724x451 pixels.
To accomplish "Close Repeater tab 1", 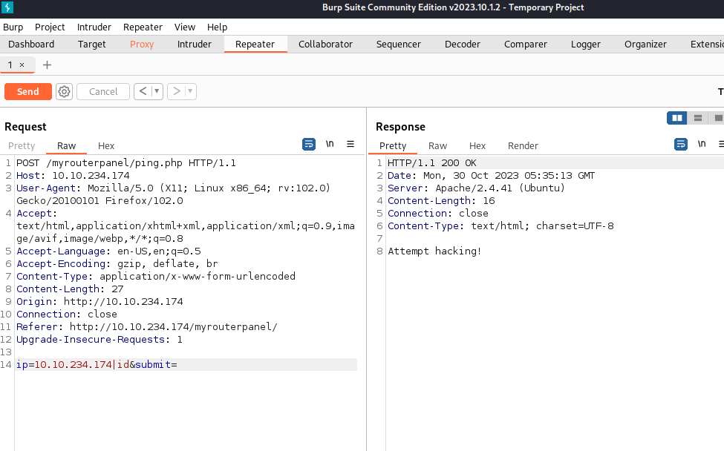I will click(x=22, y=65).
